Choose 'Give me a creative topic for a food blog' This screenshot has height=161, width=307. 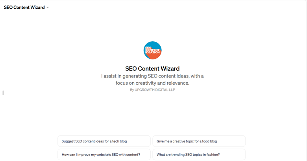pyautogui.click(x=199, y=141)
